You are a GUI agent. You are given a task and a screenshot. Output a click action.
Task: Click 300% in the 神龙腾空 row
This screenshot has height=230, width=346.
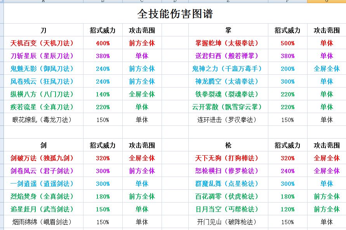tap(287, 81)
